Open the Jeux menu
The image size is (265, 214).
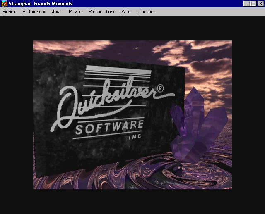(x=57, y=12)
